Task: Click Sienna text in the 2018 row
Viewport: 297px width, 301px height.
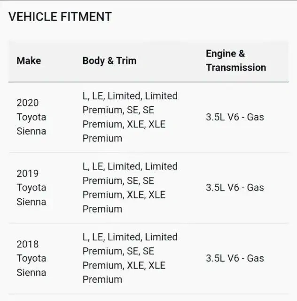Action: pos(31,272)
